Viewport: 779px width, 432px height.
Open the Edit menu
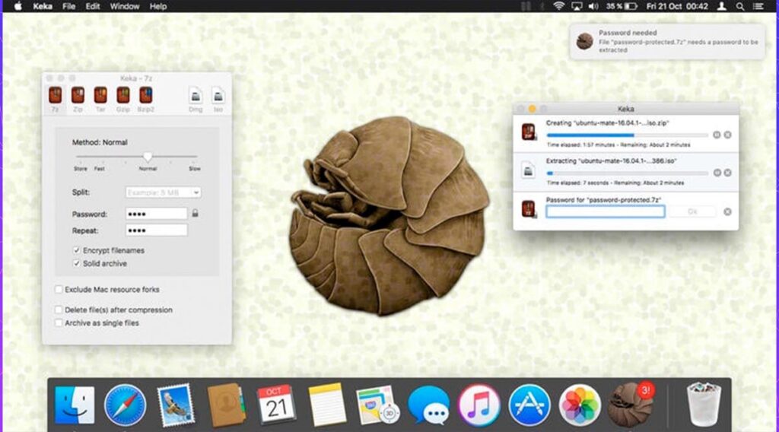click(92, 6)
